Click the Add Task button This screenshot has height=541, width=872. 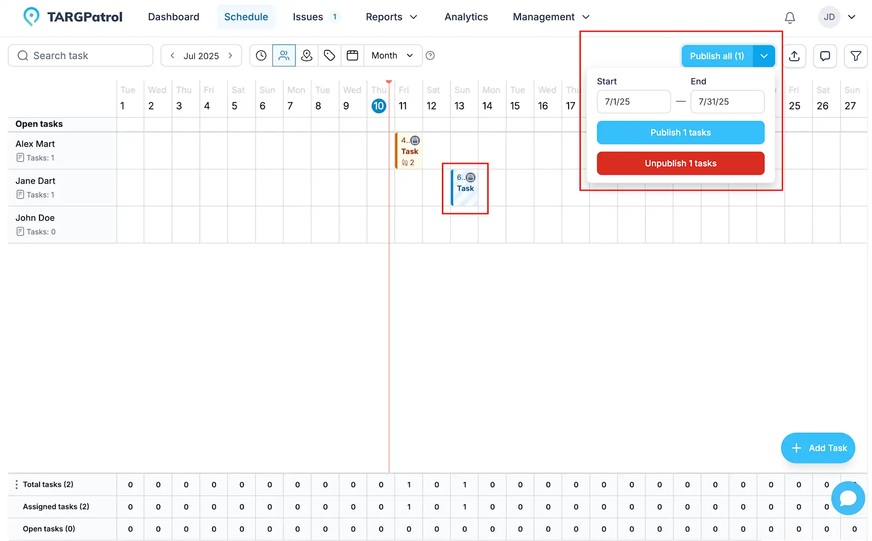click(x=818, y=448)
